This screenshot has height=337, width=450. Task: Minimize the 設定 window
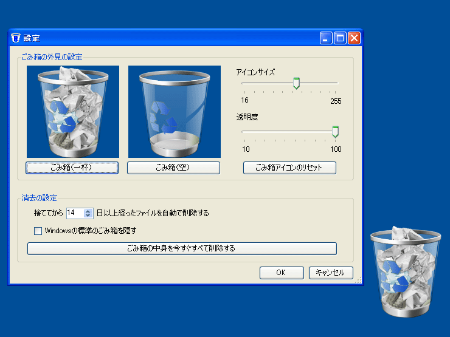(326, 38)
